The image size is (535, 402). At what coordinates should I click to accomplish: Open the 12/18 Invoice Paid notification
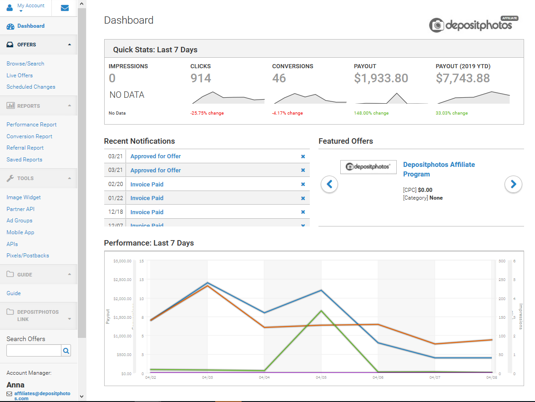(146, 212)
